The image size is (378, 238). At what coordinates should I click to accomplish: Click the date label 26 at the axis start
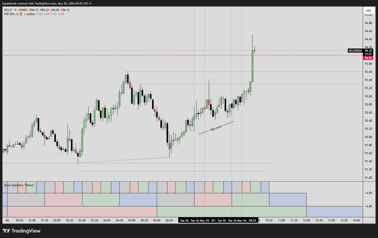[x=8, y=220]
